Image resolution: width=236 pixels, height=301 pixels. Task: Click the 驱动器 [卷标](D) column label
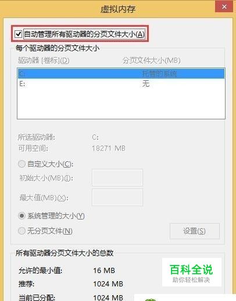point(44,61)
